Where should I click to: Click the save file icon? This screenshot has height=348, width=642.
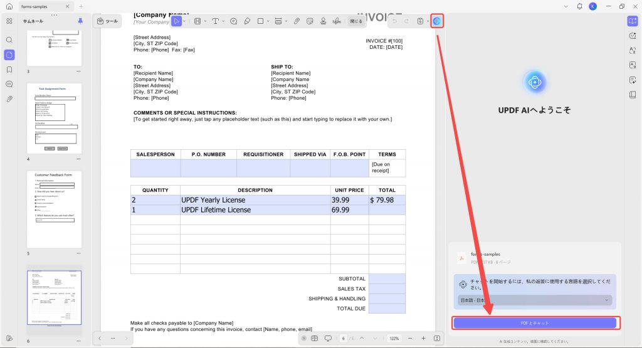(x=420, y=21)
